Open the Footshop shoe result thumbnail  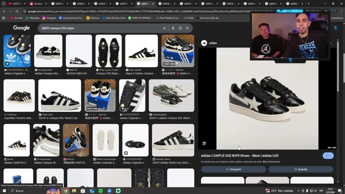(x=19, y=96)
